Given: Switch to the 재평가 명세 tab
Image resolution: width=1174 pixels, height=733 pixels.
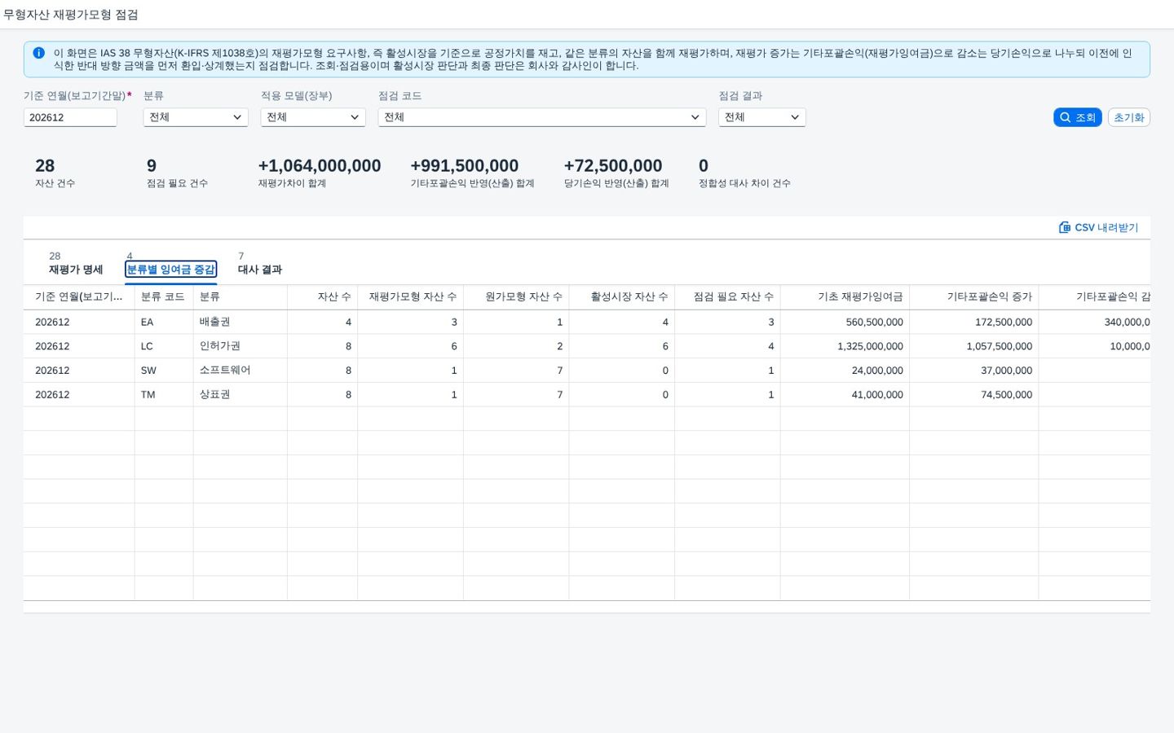Looking at the screenshot, I should (x=76, y=270).
